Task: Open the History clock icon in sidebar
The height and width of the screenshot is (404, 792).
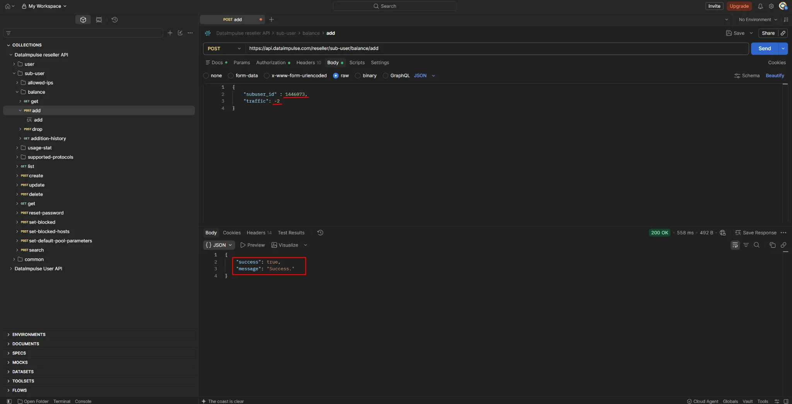Action: (x=114, y=20)
